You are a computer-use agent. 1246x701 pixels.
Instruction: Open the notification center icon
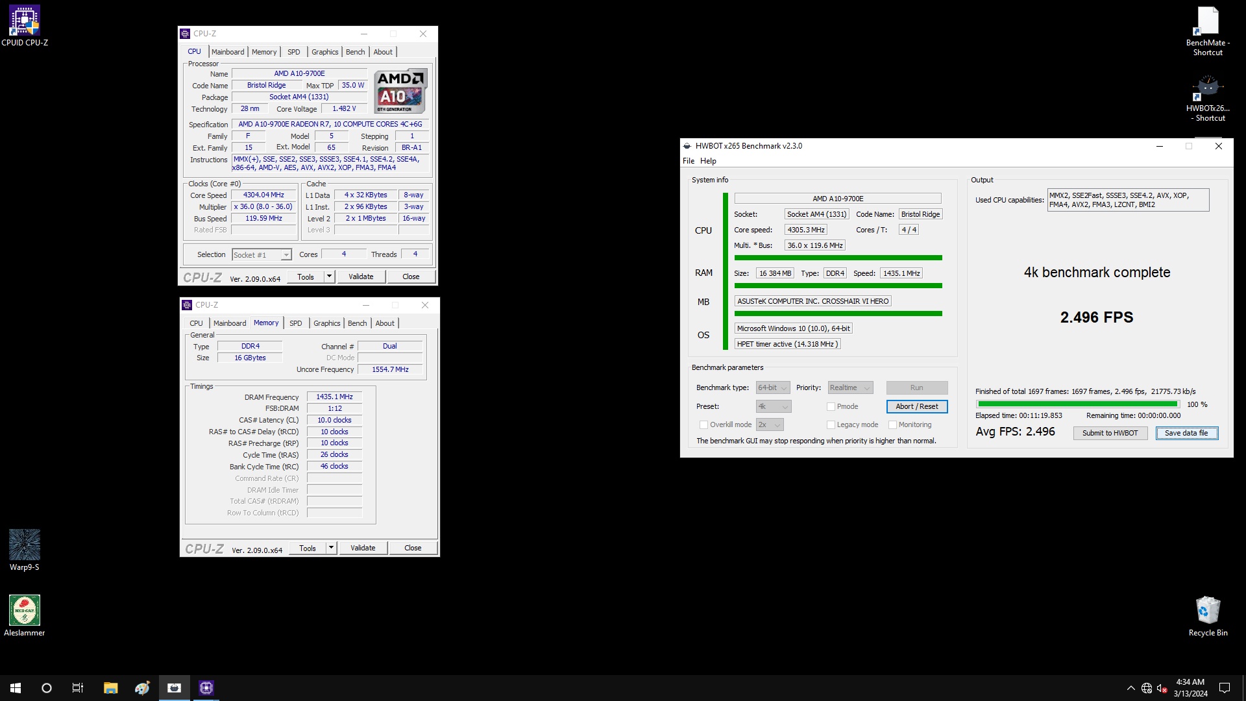[1225, 688]
